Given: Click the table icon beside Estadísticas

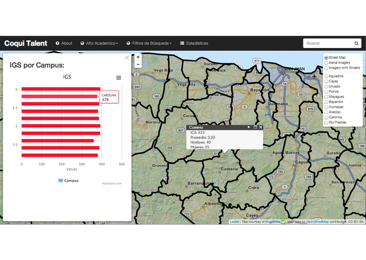Looking at the screenshot, I should 182,43.
